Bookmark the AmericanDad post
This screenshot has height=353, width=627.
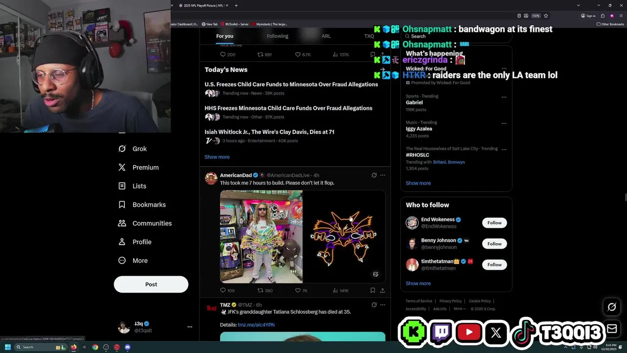click(373, 290)
